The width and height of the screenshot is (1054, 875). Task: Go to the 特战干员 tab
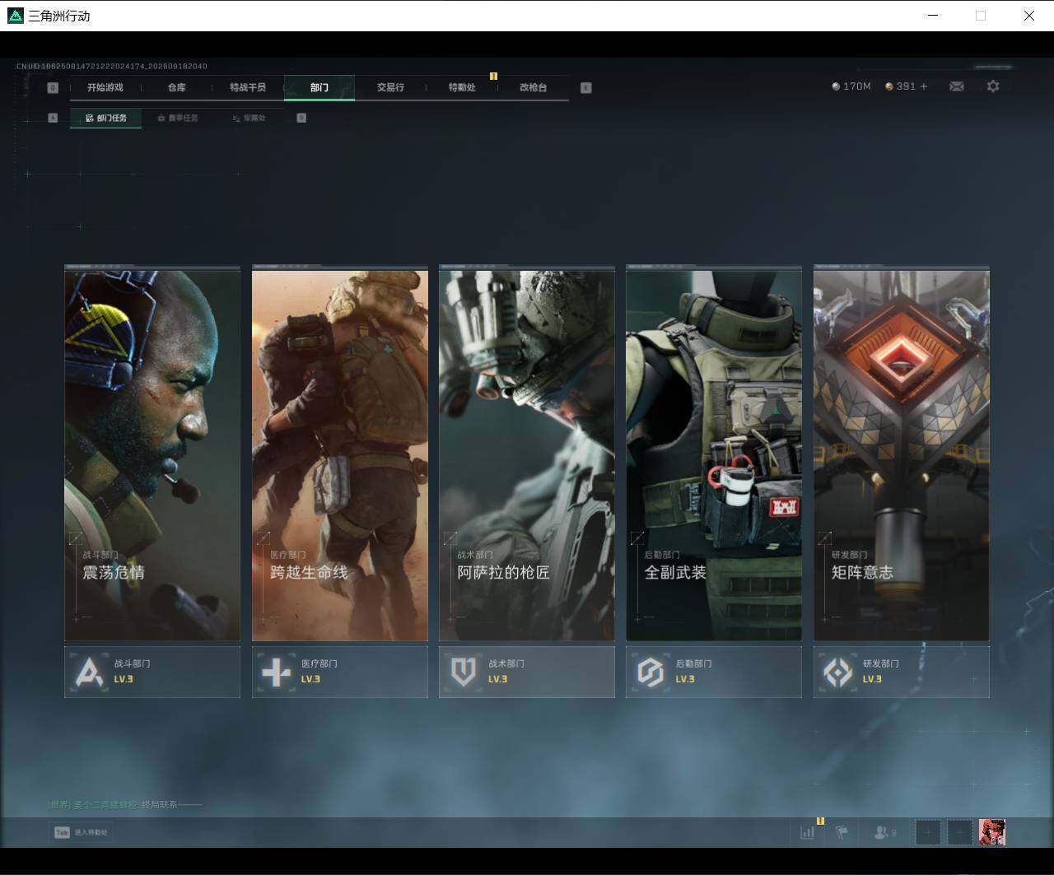tap(248, 87)
